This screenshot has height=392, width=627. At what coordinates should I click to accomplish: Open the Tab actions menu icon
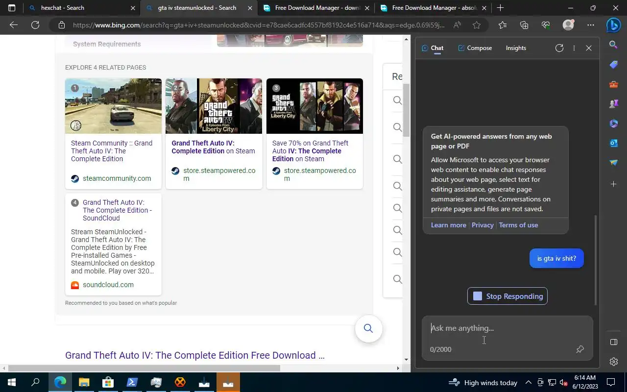12,8
